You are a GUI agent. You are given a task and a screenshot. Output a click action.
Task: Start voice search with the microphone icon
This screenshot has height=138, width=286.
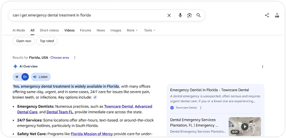[x=180, y=15]
